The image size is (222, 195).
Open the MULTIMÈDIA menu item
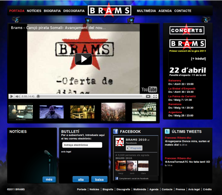[x=146, y=11]
